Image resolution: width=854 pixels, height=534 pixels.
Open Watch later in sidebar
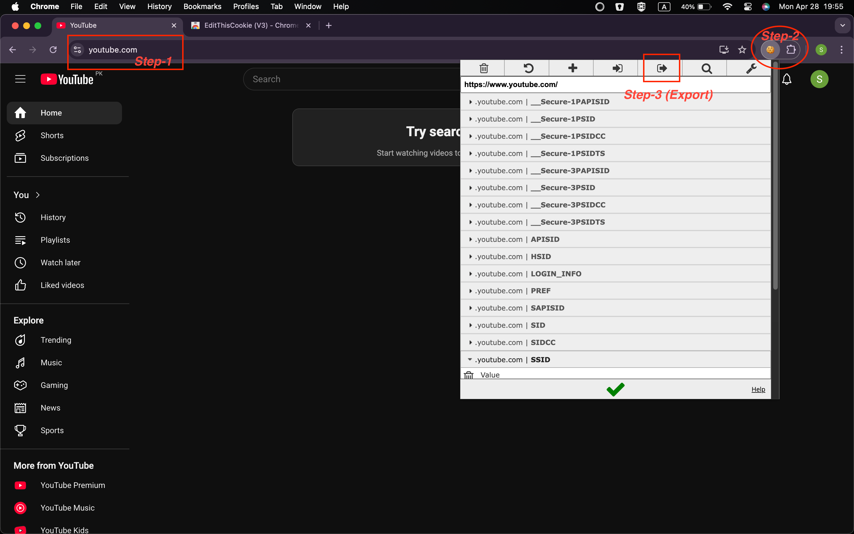click(x=64, y=263)
